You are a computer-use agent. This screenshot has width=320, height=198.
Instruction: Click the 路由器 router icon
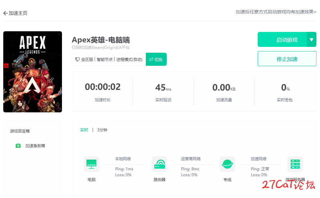pos(160,164)
